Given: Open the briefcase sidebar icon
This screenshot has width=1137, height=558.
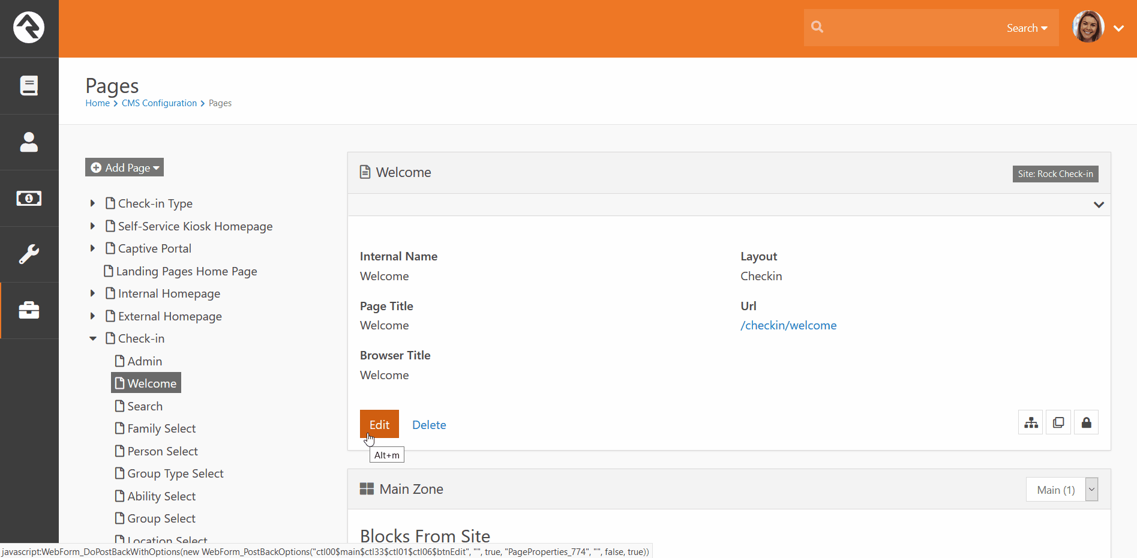Looking at the screenshot, I should (29, 310).
